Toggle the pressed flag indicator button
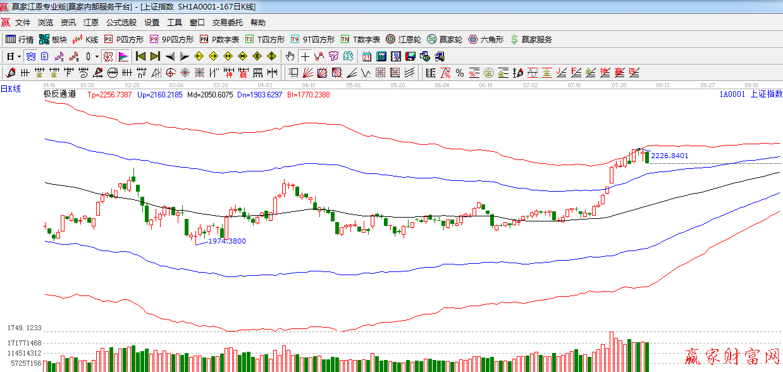Viewport: 783px width, 372px height. tap(123, 56)
